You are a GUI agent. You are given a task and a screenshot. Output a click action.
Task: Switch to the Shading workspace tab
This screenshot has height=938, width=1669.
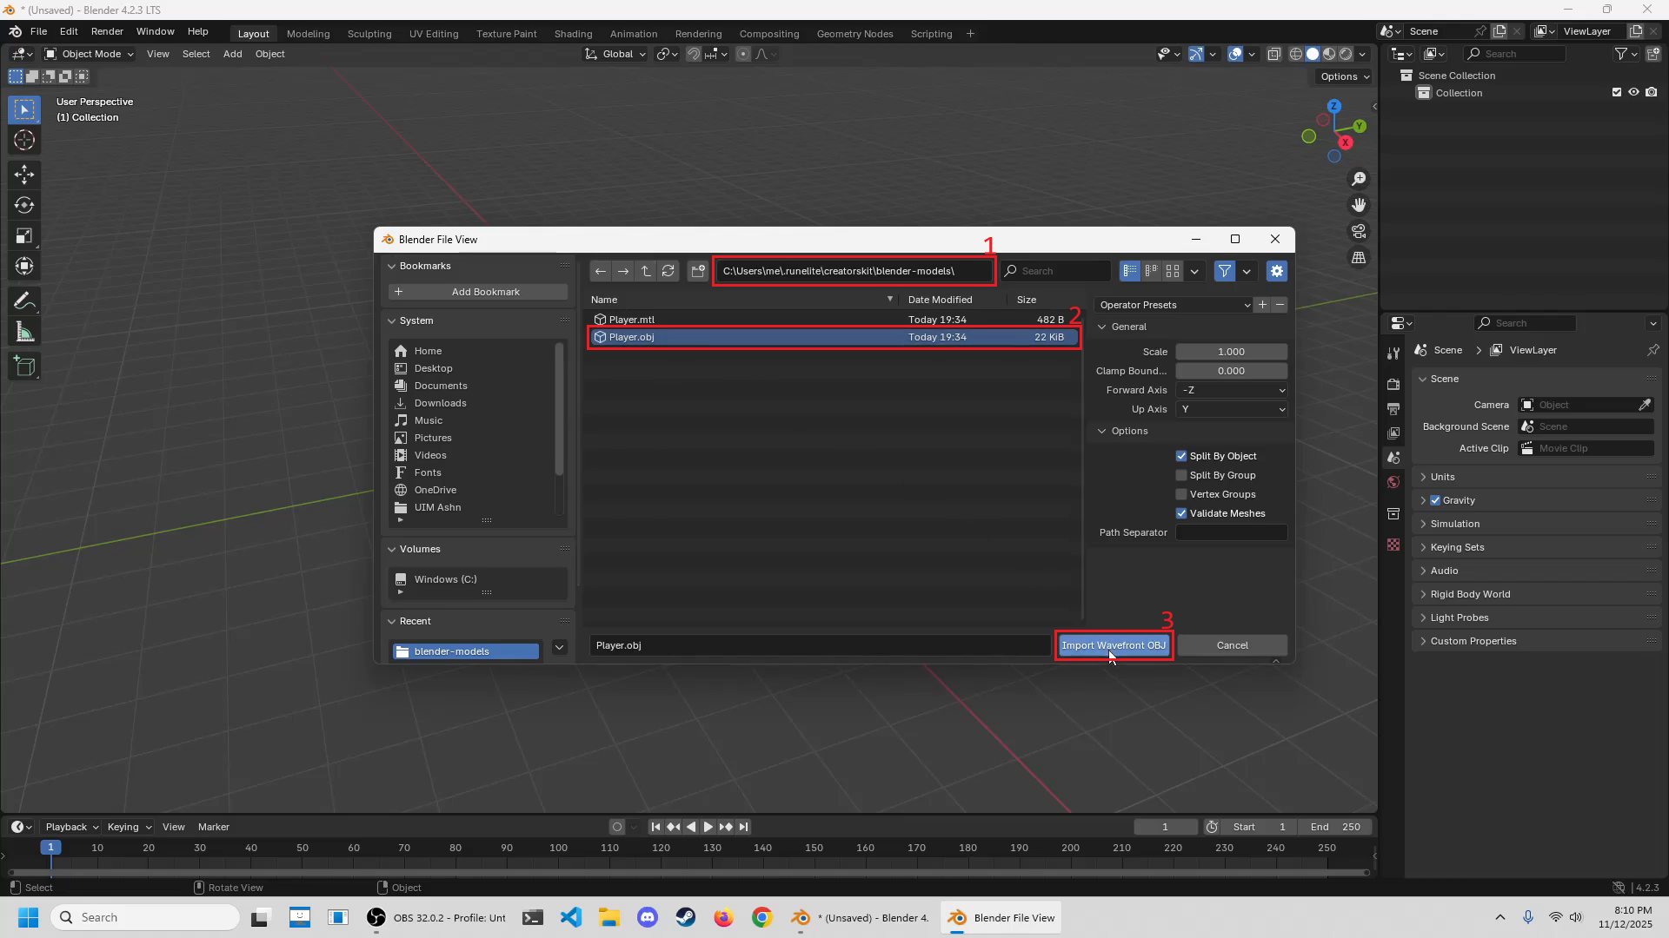573,34
